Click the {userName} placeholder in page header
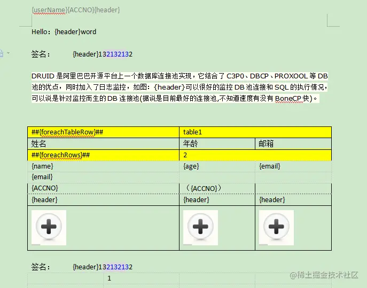 coord(49,10)
